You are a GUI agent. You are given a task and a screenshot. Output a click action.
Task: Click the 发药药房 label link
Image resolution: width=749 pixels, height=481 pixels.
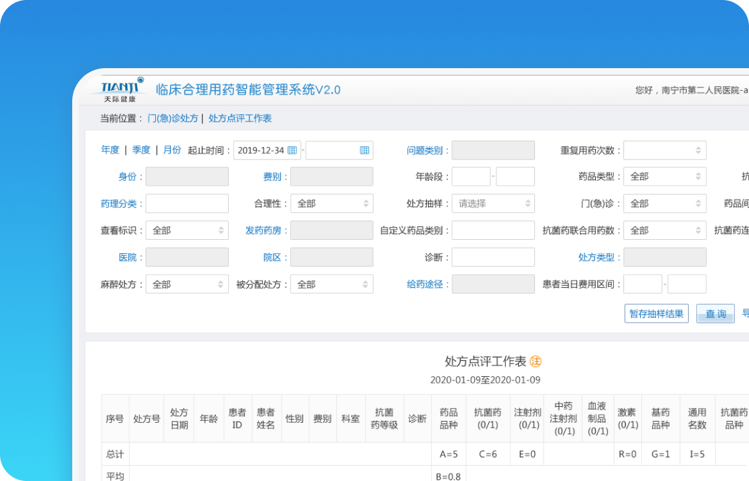(x=266, y=230)
